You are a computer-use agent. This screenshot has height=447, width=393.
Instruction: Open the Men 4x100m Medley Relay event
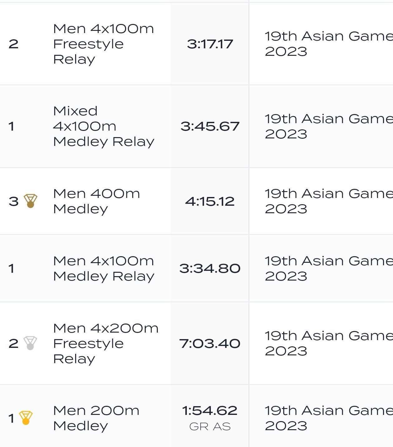(x=103, y=268)
